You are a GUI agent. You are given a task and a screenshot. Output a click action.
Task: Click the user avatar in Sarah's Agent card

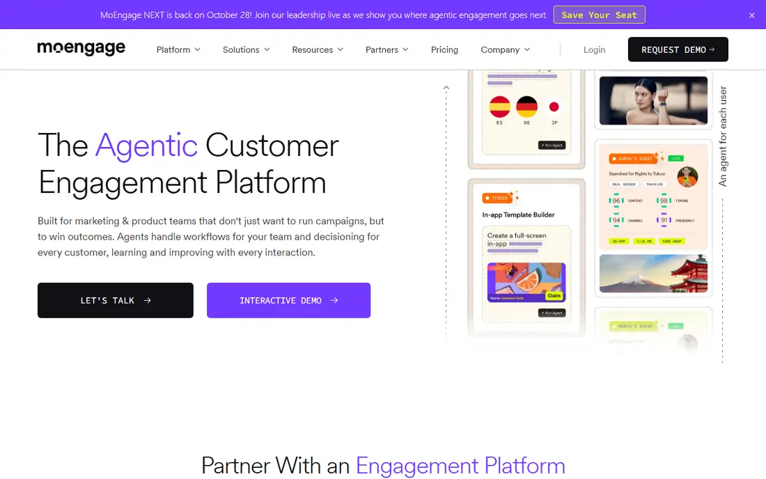coord(687,177)
